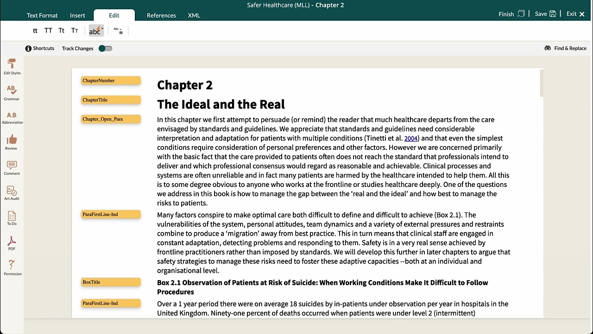This screenshot has height=334, width=593.
Task: Open the PDF tool in sidebar
Action: coord(12,243)
